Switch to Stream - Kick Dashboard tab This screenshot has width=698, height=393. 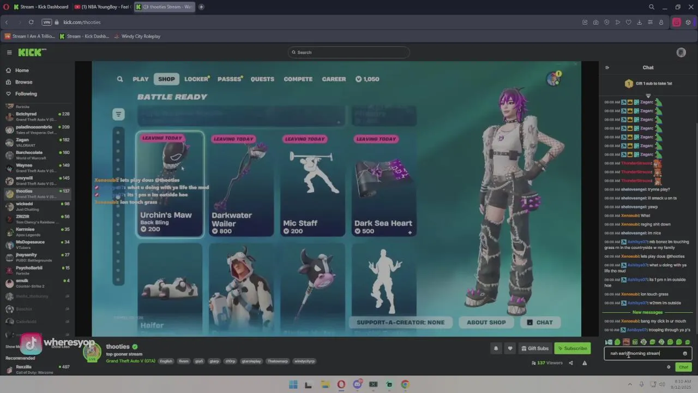[x=40, y=7]
